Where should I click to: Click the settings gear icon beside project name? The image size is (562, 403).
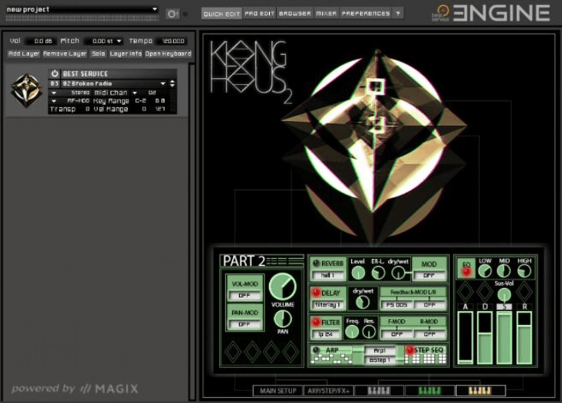click(172, 14)
